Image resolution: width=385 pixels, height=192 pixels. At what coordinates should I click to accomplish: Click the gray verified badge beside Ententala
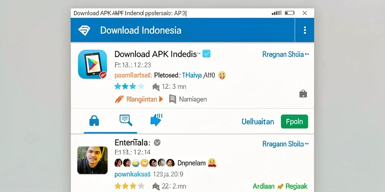click(x=157, y=142)
